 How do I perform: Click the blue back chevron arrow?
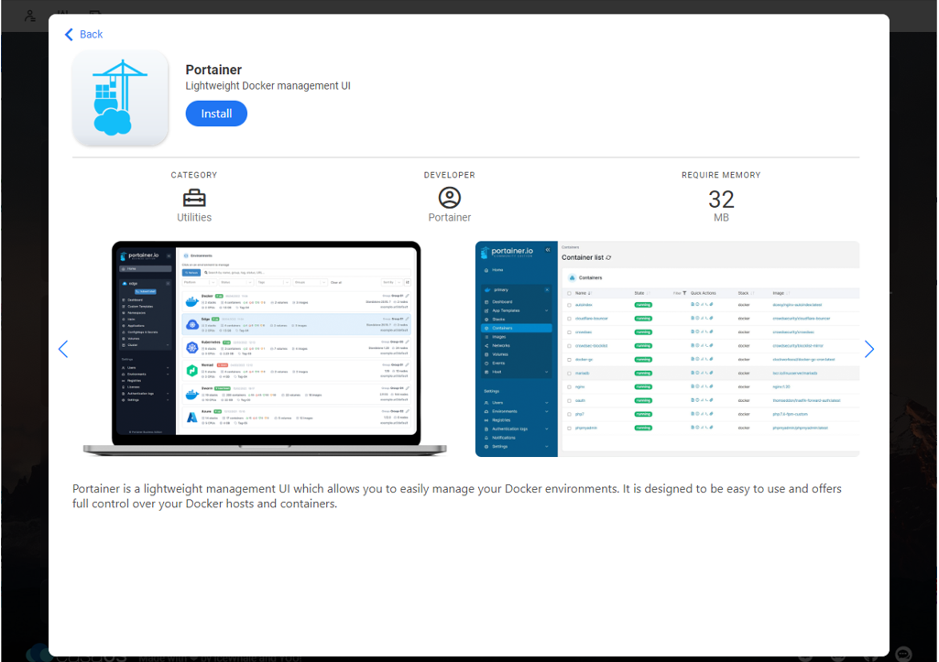pos(69,34)
